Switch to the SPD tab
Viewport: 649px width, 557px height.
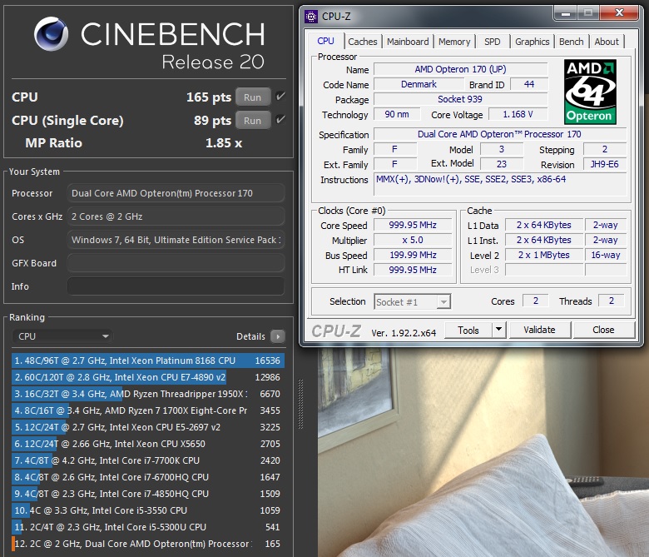(x=492, y=42)
